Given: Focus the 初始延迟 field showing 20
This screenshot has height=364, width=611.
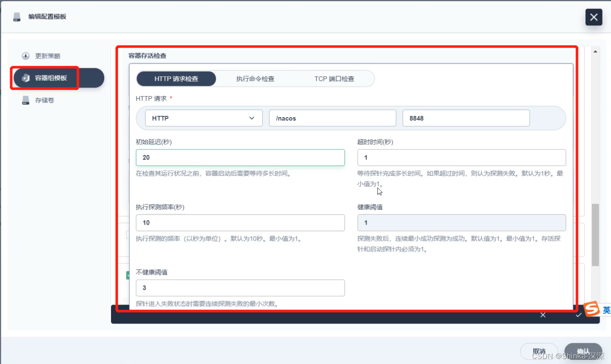Looking at the screenshot, I should (x=240, y=158).
